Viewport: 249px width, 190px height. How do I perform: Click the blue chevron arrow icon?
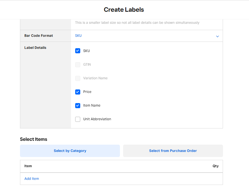(217, 36)
